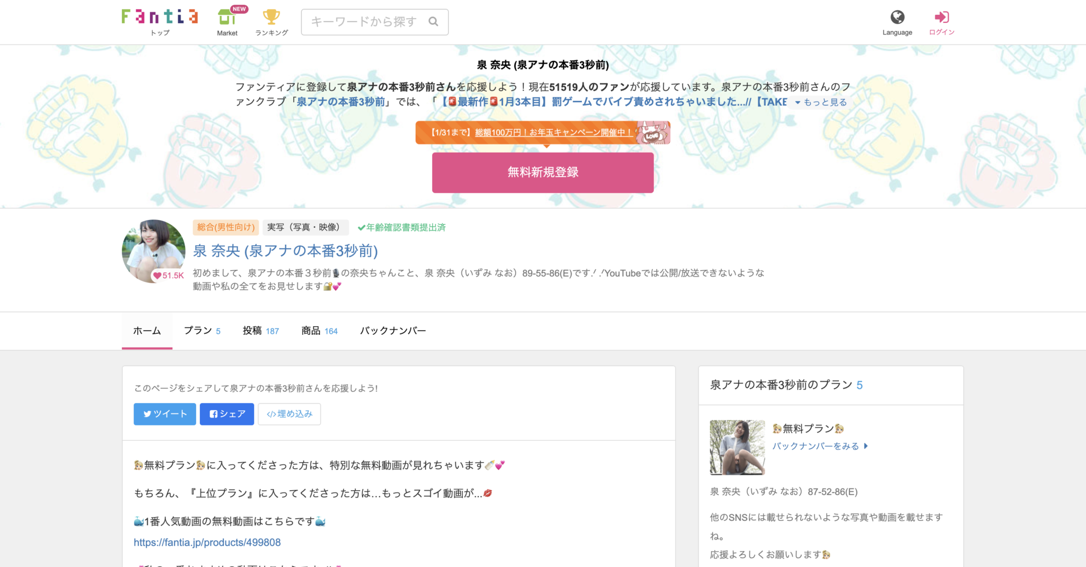
Task: Click the login icon
Action: pos(941,17)
